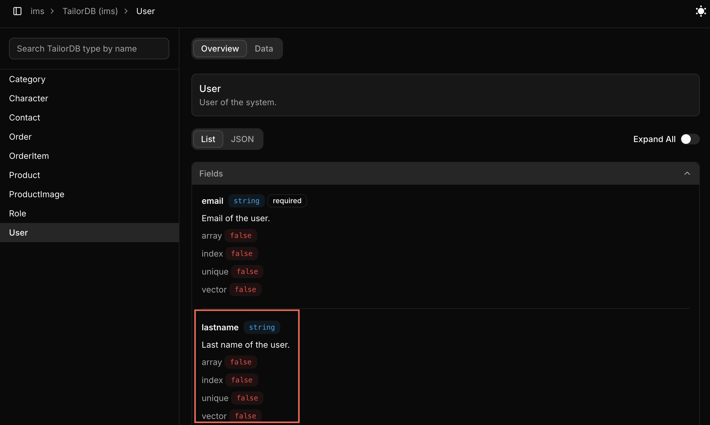Select the Contact type
The height and width of the screenshot is (425, 710).
click(x=25, y=117)
